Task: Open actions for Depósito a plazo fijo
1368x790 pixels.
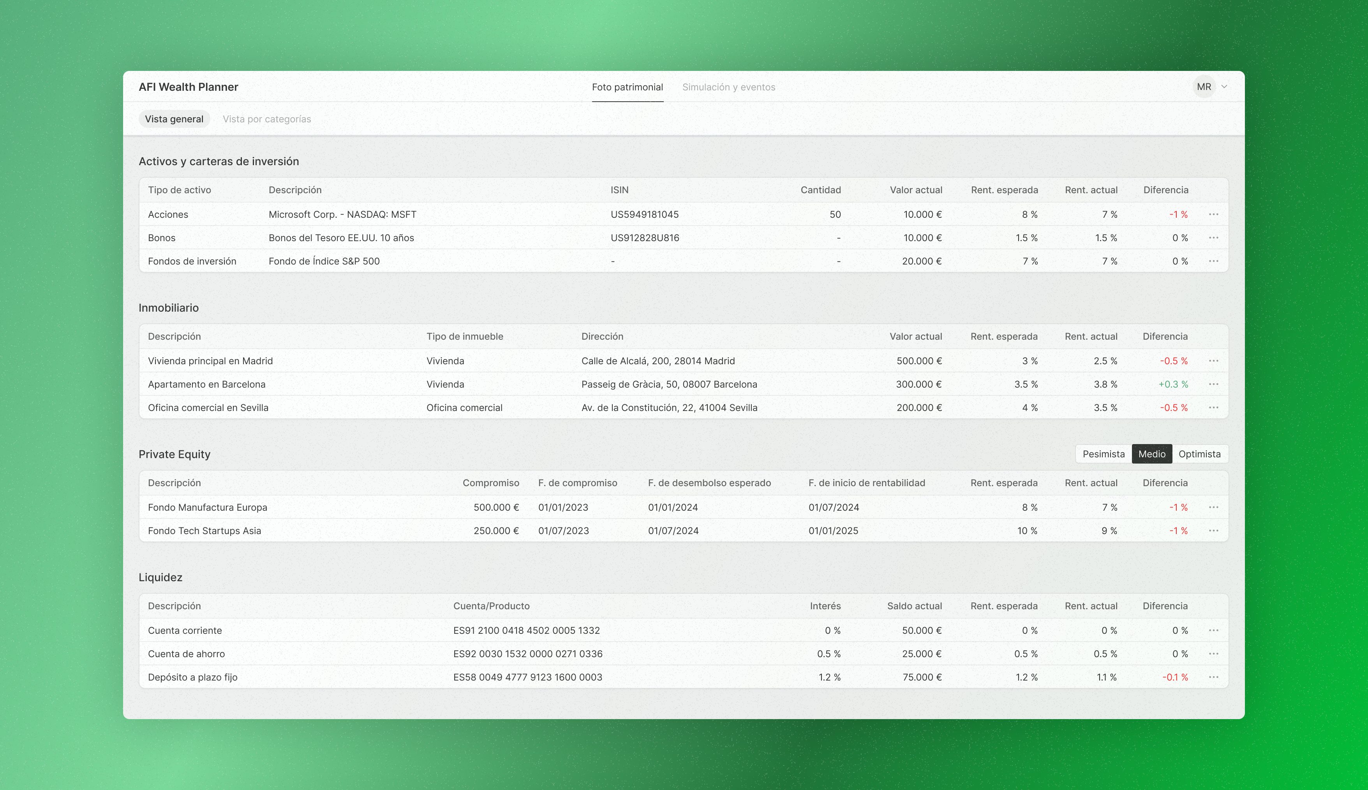Action: coord(1213,677)
